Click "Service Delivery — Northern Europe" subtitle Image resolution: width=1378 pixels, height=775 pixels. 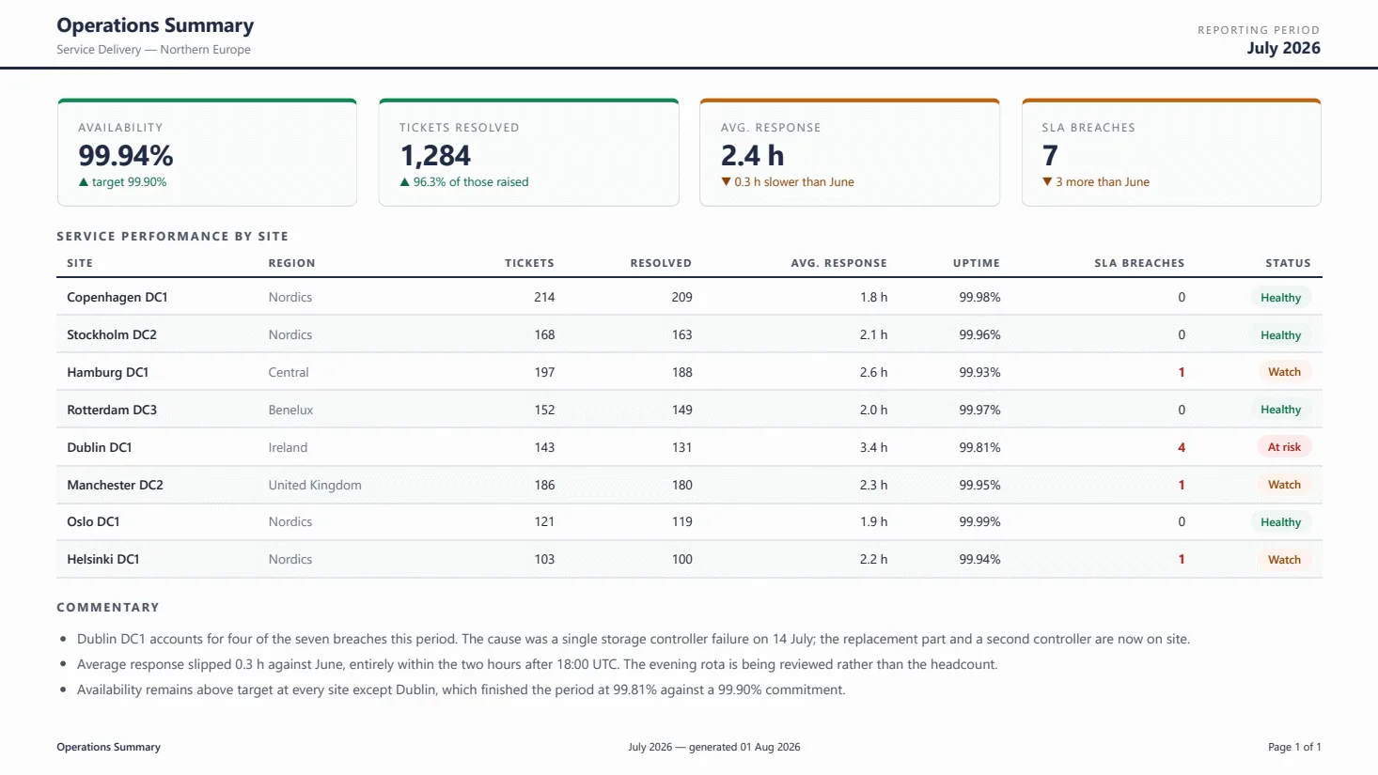point(153,50)
